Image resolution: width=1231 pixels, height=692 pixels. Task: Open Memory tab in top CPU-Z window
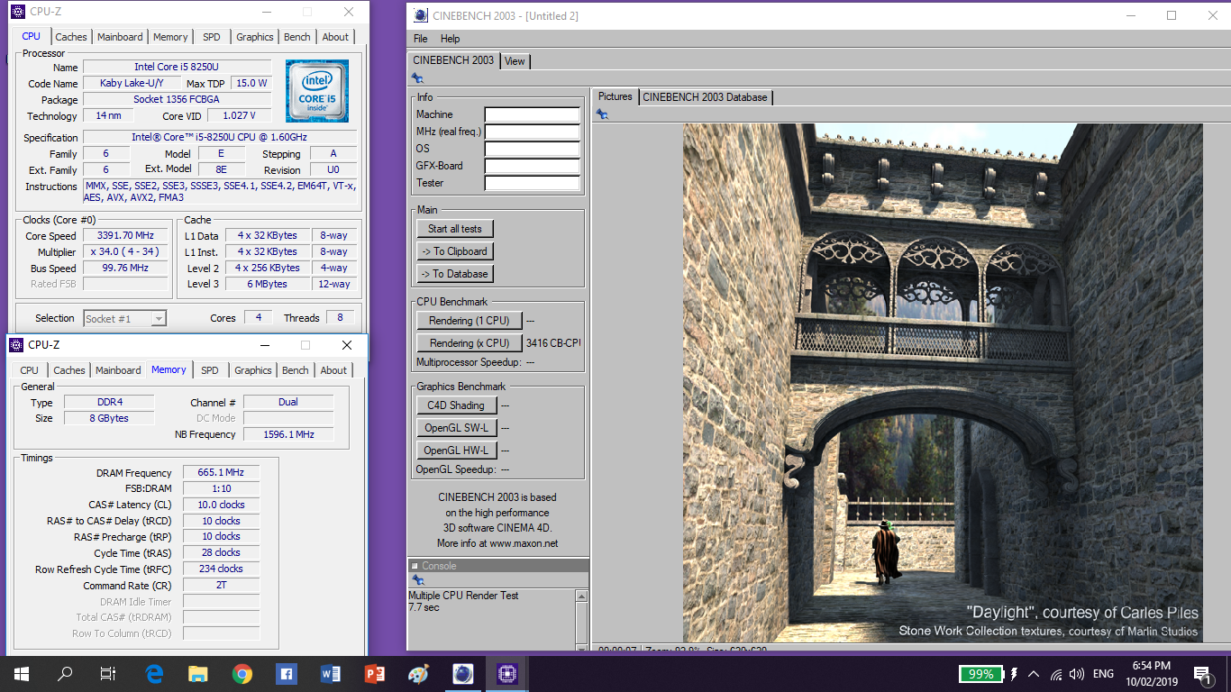click(170, 37)
